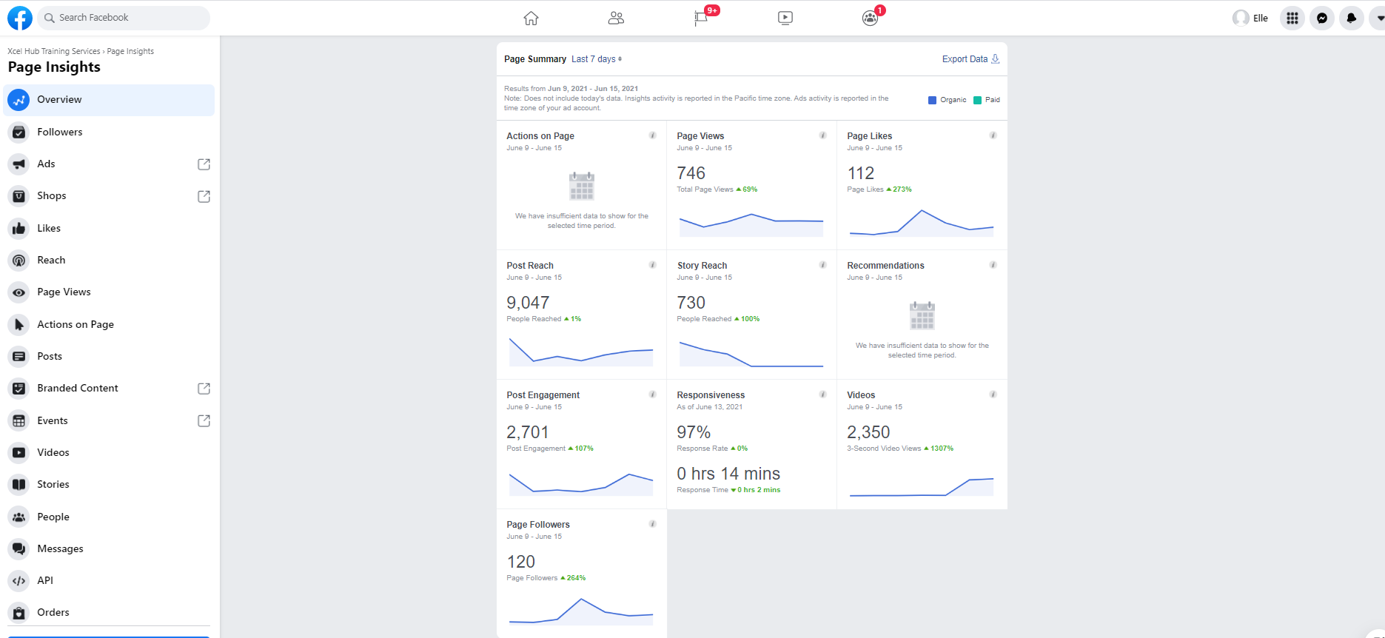Go to Actions on Page section
1385x638 pixels.
point(76,324)
